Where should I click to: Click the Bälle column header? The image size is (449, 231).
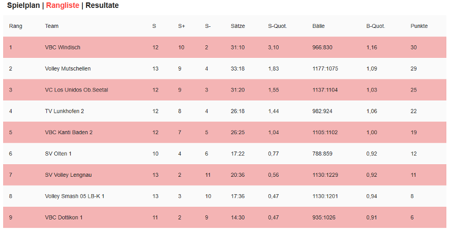318,26
